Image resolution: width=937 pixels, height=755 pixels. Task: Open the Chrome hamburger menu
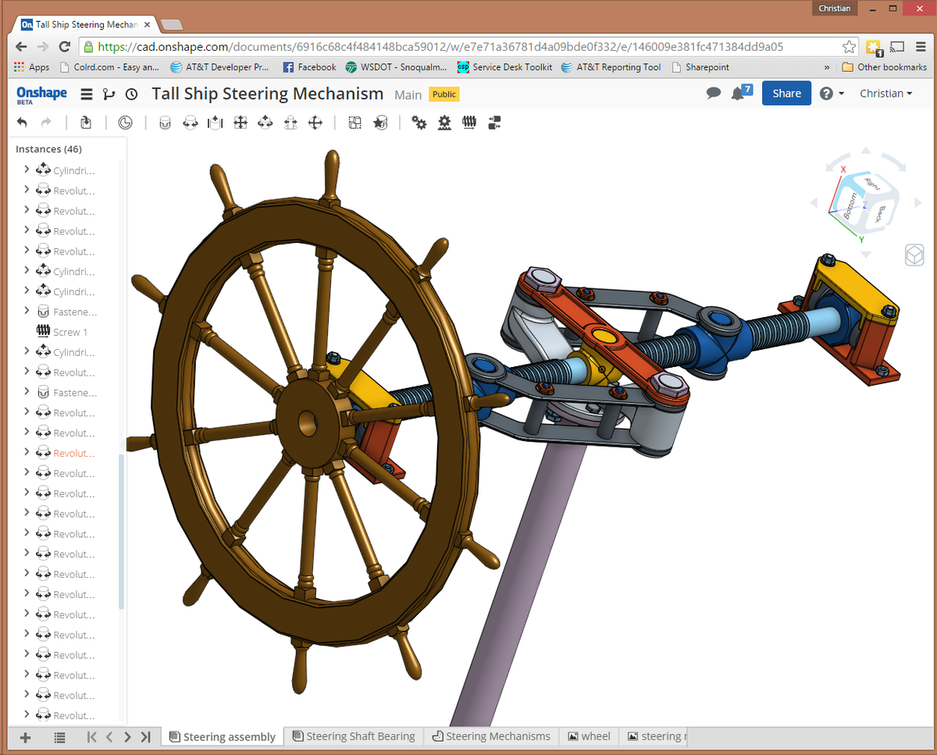tap(921, 46)
